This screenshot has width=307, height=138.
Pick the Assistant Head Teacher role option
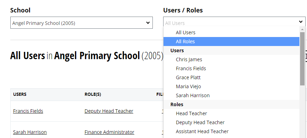pyautogui.click(x=231, y=131)
